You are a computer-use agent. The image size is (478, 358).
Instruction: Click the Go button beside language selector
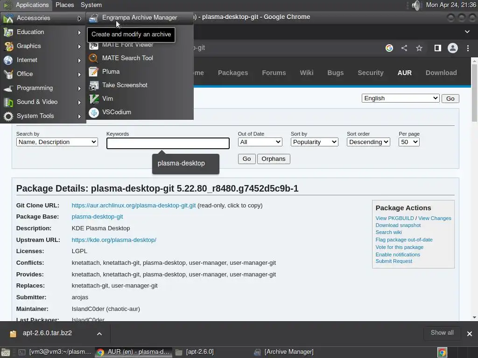coord(450,99)
